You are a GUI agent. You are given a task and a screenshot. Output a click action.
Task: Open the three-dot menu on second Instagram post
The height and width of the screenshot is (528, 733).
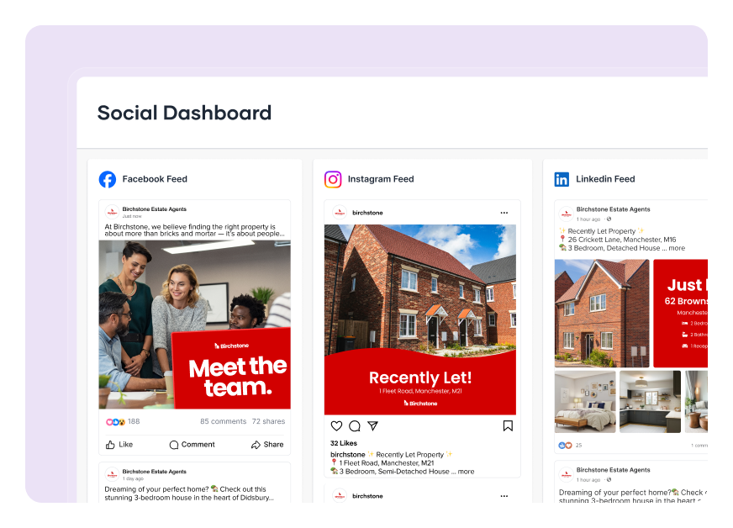click(504, 496)
